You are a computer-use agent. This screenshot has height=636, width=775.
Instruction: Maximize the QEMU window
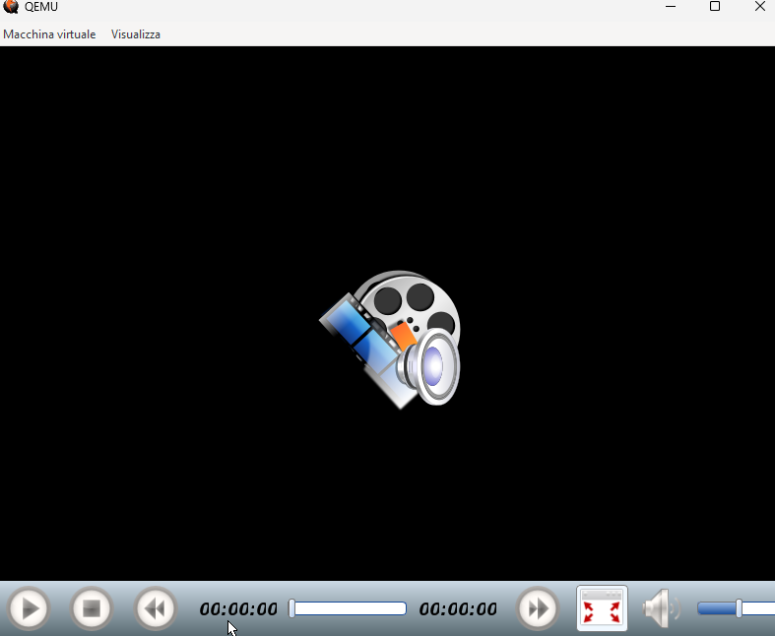[715, 7]
